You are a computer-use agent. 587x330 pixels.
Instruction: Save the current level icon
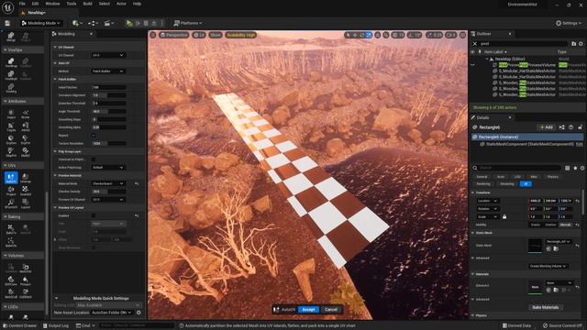pos(7,23)
